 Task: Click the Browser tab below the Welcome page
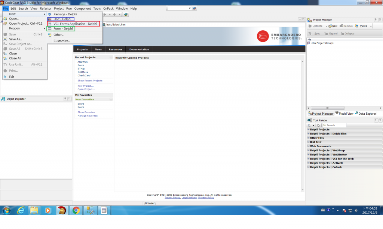click(150, 203)
